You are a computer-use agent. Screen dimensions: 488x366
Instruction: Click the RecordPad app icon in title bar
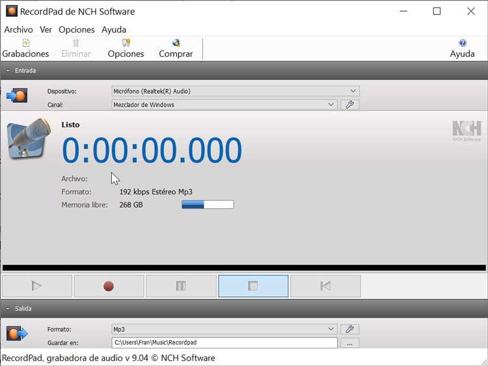[12, 11]
